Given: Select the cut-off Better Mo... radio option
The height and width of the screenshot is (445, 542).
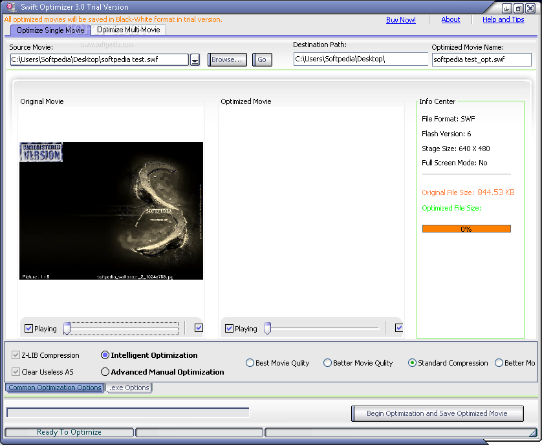Looking at the screenshot, I should click(499, 363).
